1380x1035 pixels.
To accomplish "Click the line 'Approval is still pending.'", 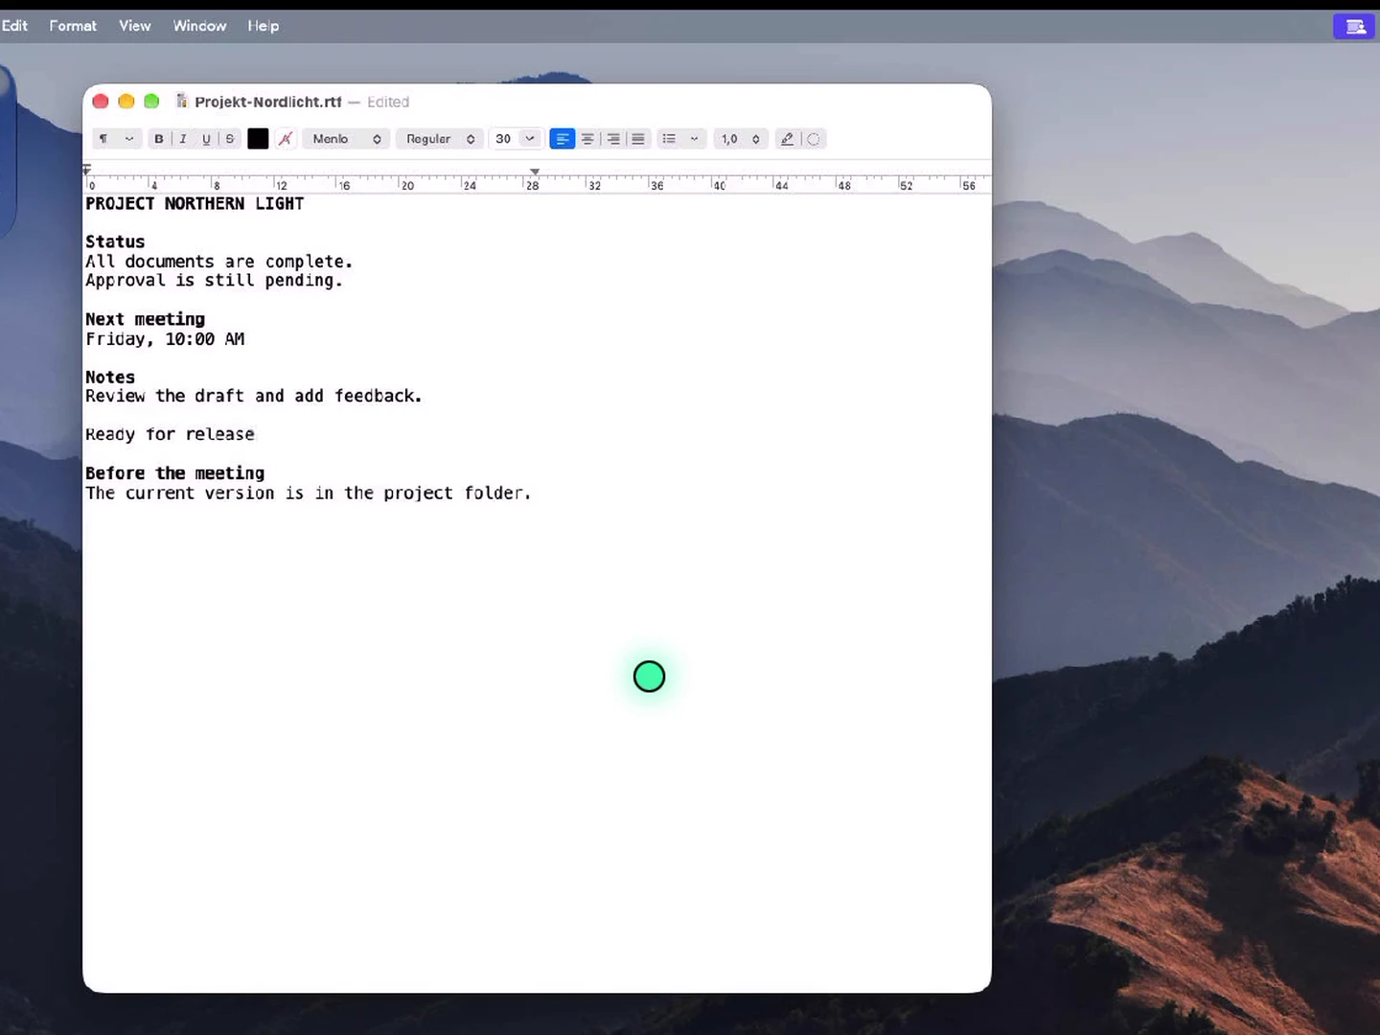I will click(215, 281).
